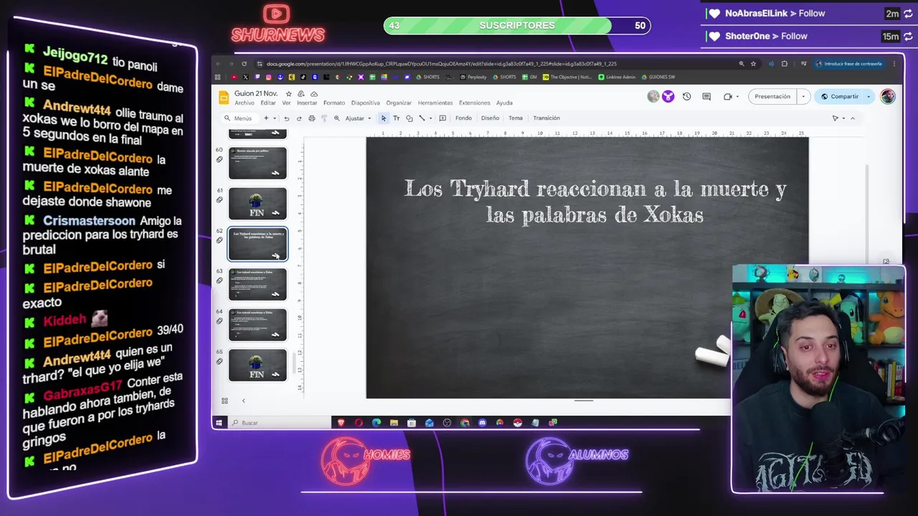This screenshot has width=918, height=516.
Task: Select slide 61 FIN thumbnail
Action: pos(257,204)
